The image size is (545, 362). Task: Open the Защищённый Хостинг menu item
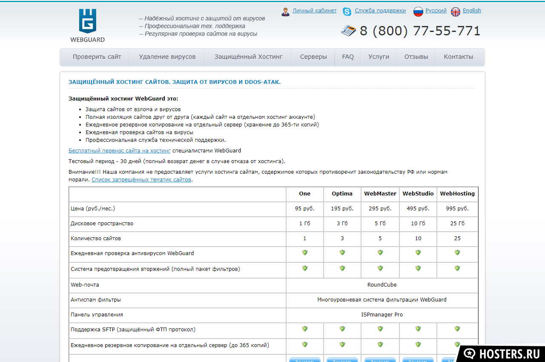pos(249,57)
